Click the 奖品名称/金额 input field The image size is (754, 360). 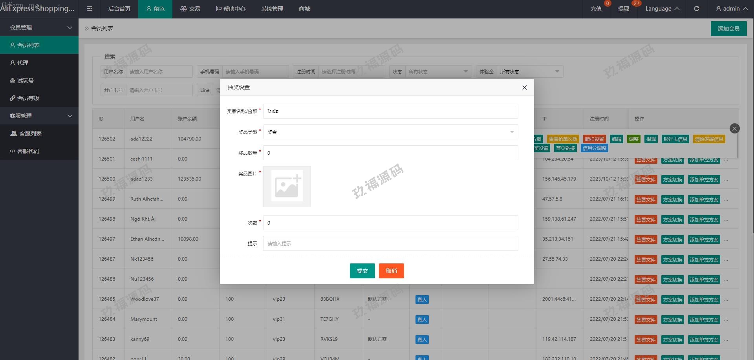pyautogui.click(x=390, y=111)
